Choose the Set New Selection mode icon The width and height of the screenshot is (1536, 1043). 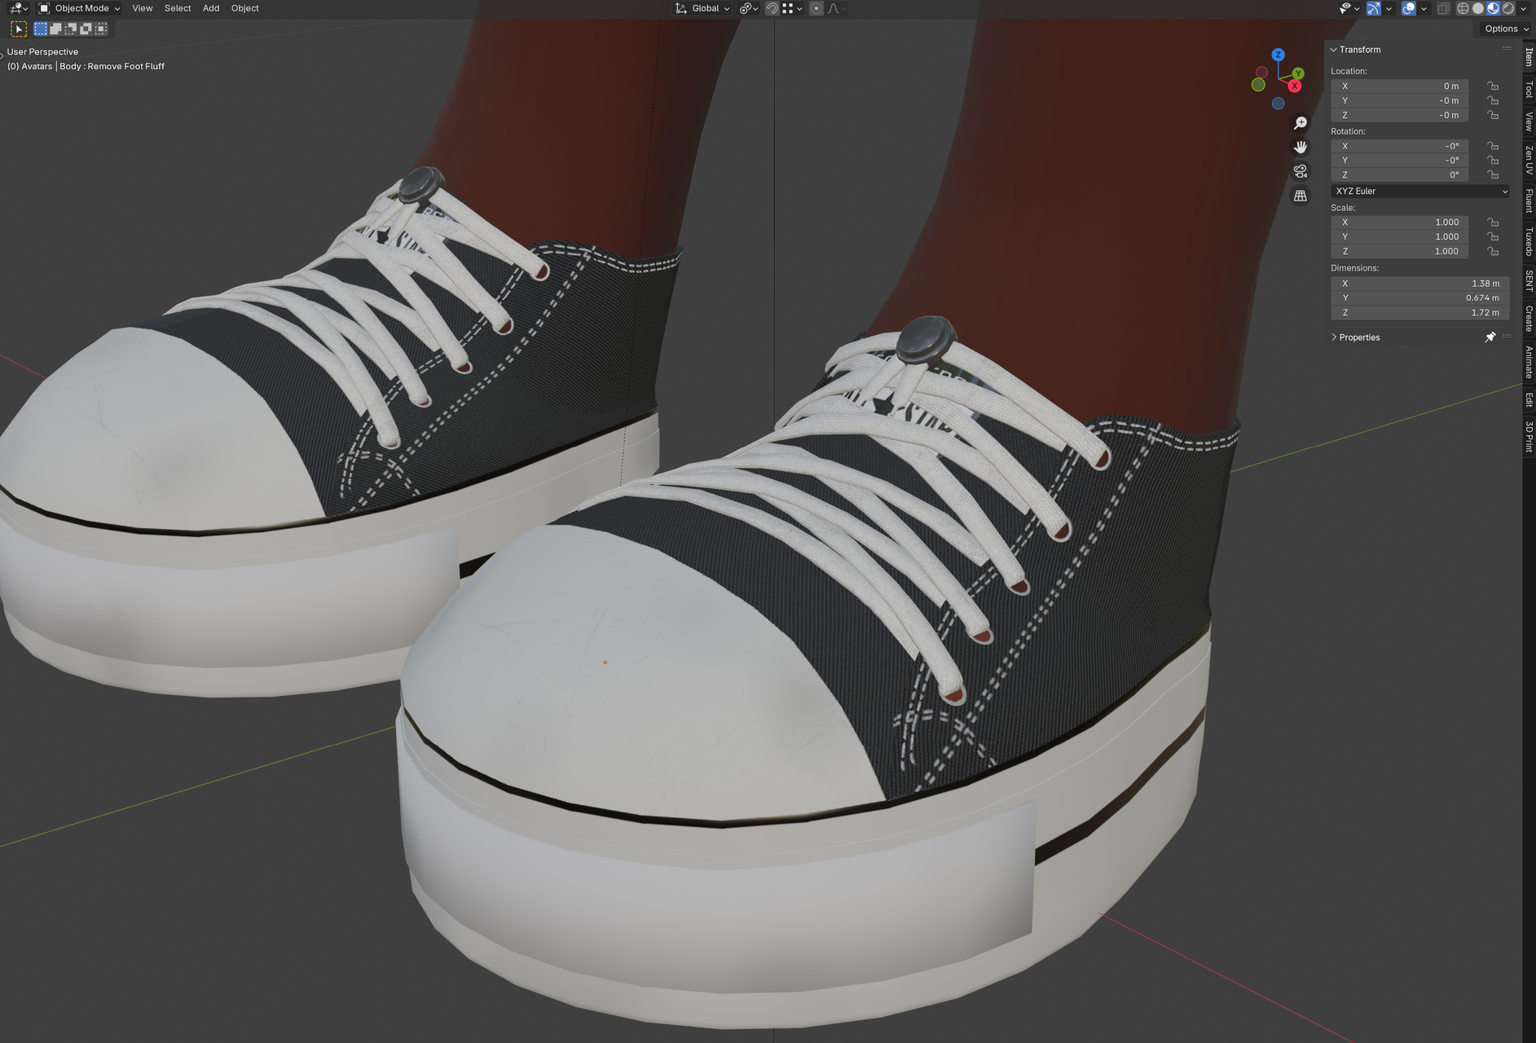[41, 29]
